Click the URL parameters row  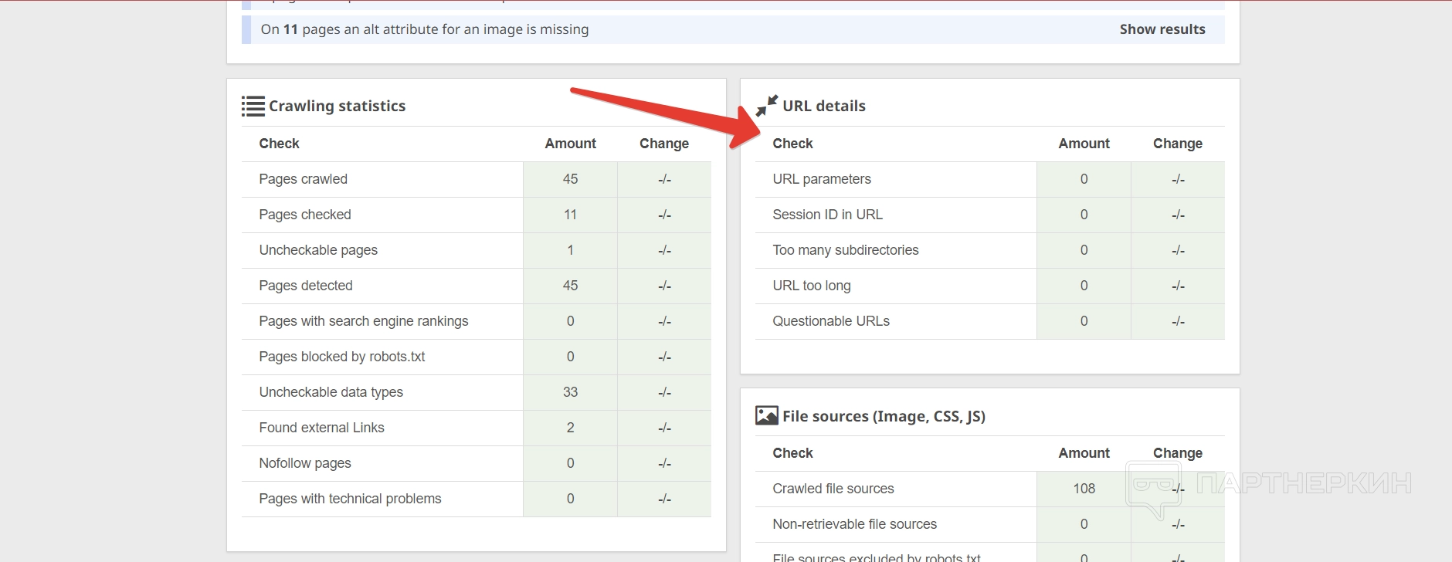pos(822,179)
